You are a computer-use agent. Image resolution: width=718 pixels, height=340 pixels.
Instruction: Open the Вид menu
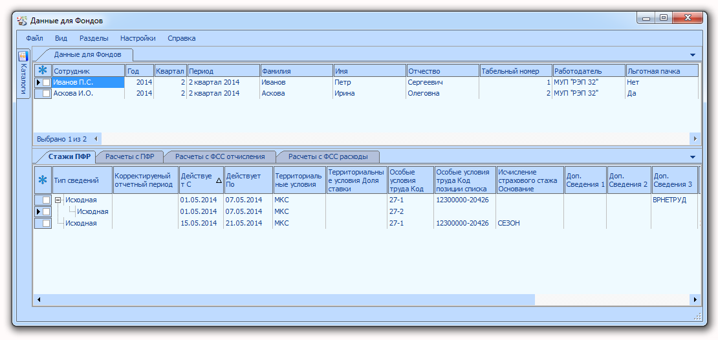point(61,38)
